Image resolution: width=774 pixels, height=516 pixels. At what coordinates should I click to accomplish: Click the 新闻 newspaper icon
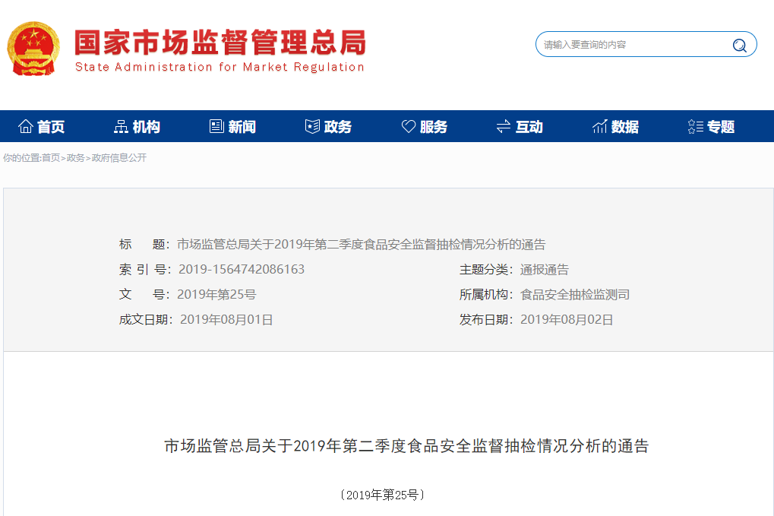tap(216, 126)
